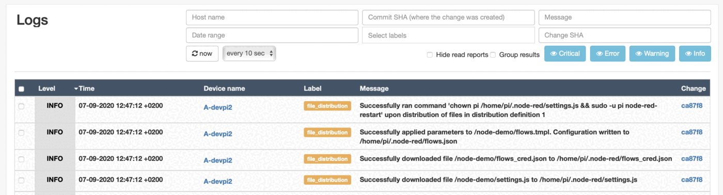Click file_distribution label in flows.tmpl row
Viewport: 723px width, 195px height.
coord(327,133)
